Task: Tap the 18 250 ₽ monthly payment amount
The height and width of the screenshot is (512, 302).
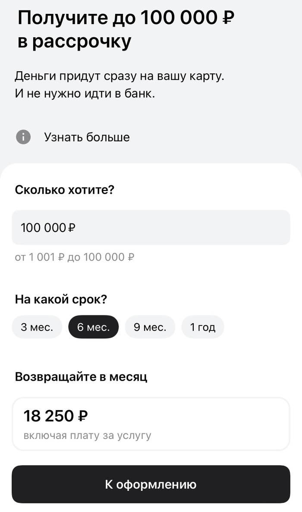Action: tap(56, 416)
